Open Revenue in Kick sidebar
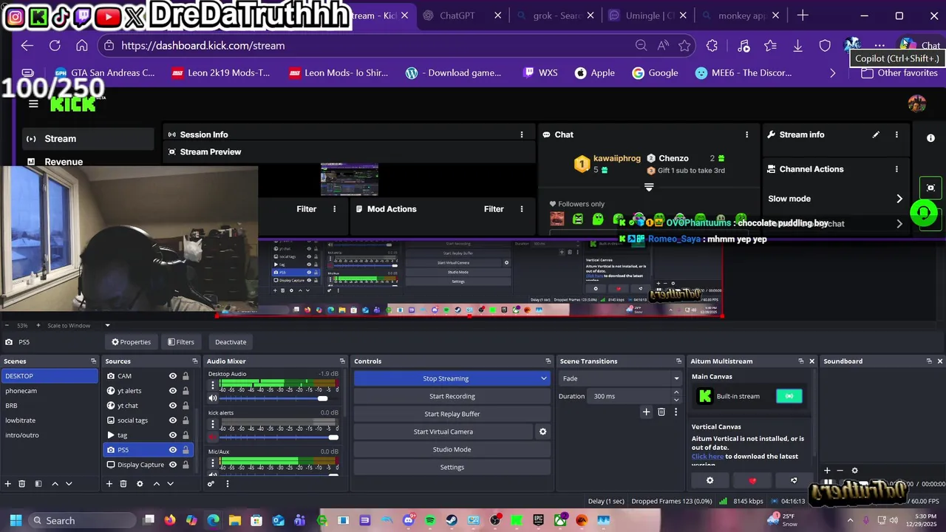946x532 pixels. pos(64,162)
